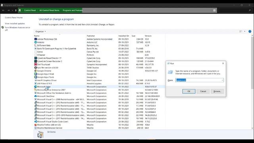Click the Dell Touchpad icon
This screenshot has width=254, height=143.
pyautogui.click(x=35, y=64)
